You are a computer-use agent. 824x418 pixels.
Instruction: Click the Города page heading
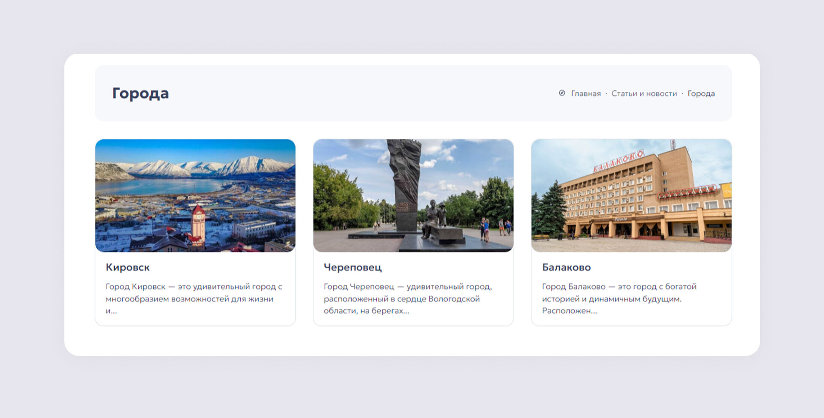140,93
